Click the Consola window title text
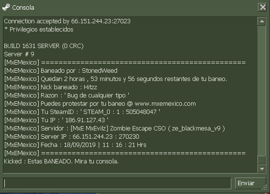The image size is (270, 194). pyautogui.click(x=23, y=8)
